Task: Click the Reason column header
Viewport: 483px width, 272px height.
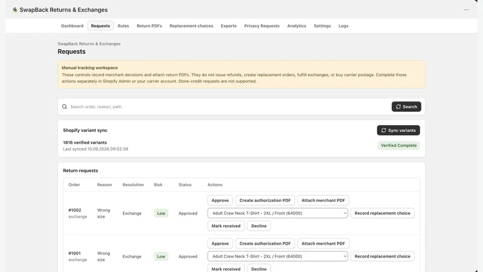Action: tap(104, 185)
